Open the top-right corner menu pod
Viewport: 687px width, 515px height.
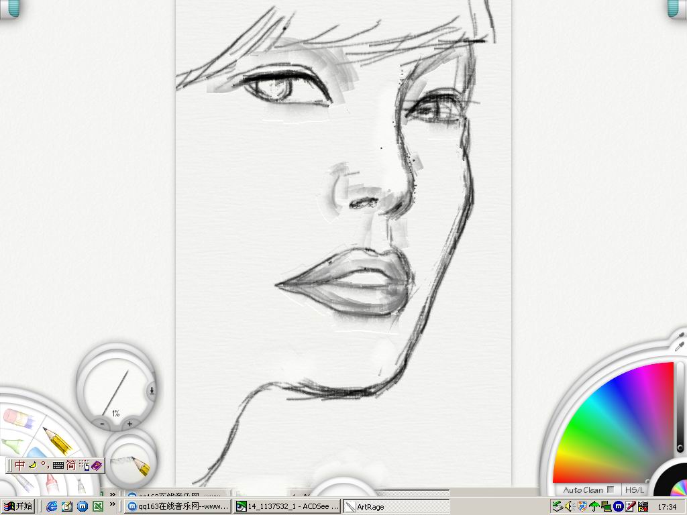click(678, 8)
